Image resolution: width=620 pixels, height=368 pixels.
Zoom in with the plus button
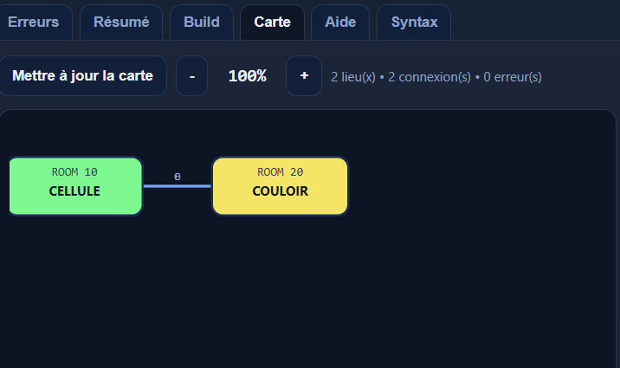[x=304, y=76]
